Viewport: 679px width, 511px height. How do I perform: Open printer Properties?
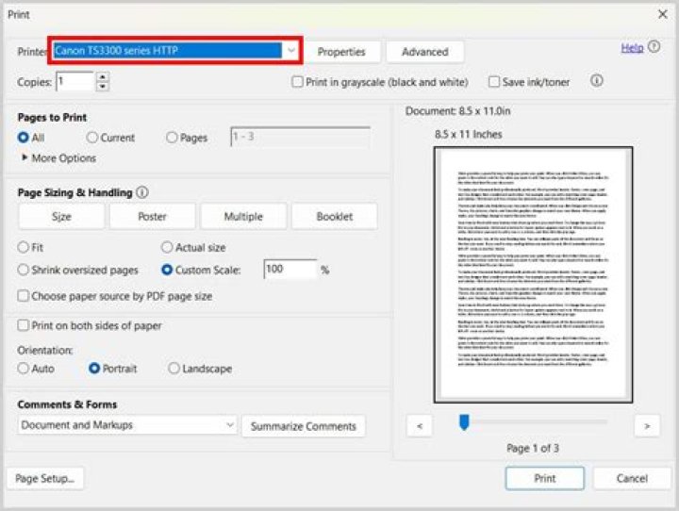click(x=340, y=52)
